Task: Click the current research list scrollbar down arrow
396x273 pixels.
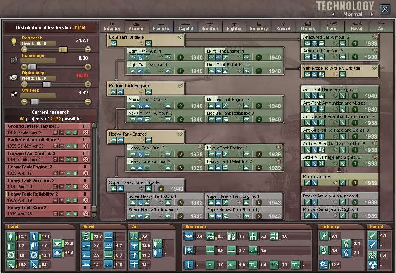Action: tap(94, 215)
